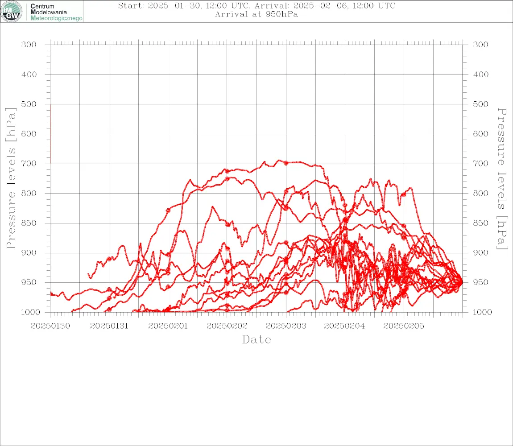Image resolution: width=513 pixels, height=446 pixels.
Task: Click the trajectory marker near 700 hPa on 20250203
Action: pyautogui.click(x=286, y=163)
